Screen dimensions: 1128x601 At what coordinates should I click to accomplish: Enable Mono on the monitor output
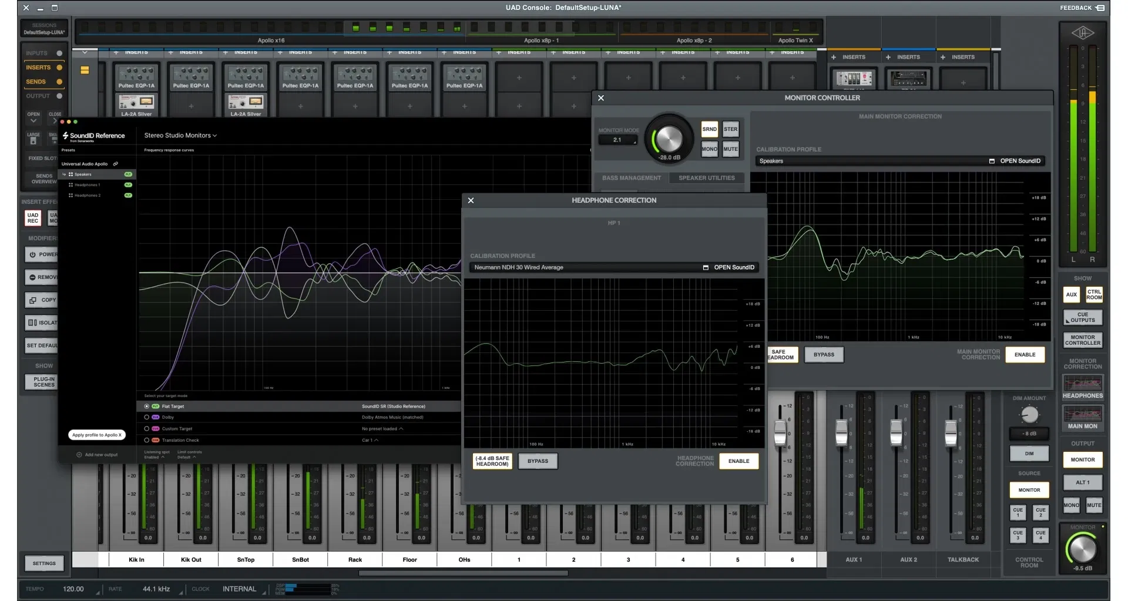tap(1071, 505)
